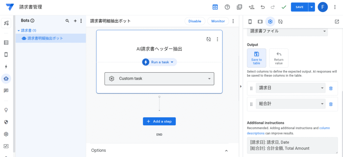Image resolution: width=343 pixels, height=157 pixels.
Task: Select Return value output option
Action: pos(279,58)
